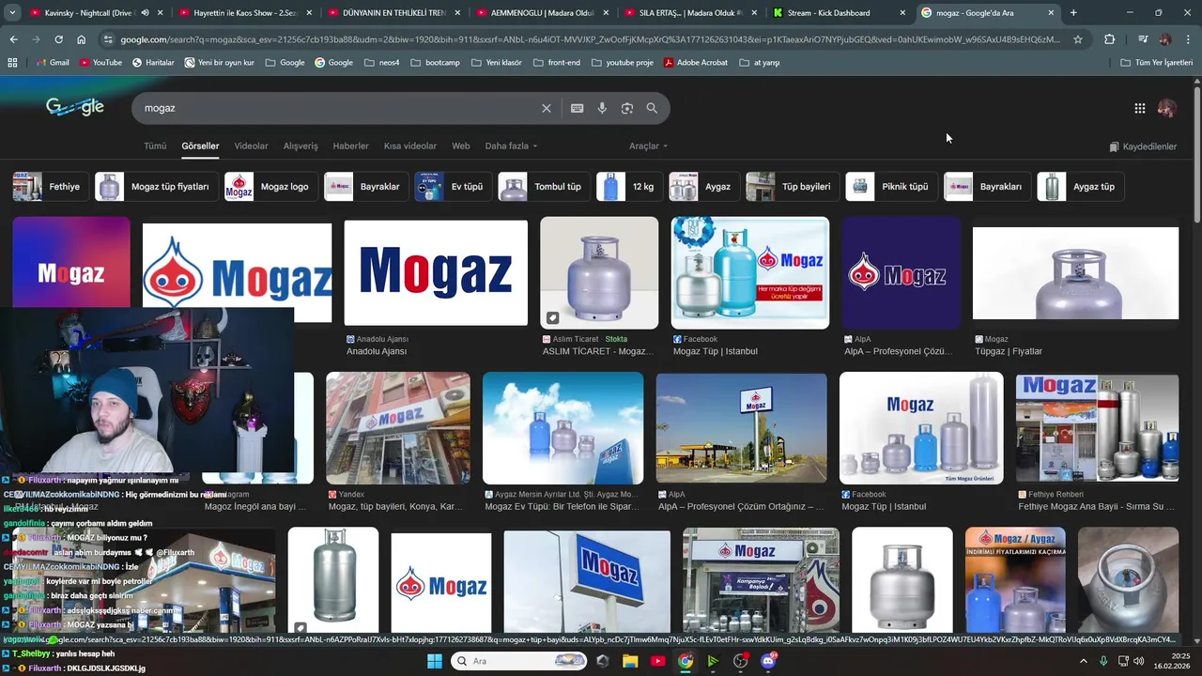Open the youtube proje bookmark folder
Image resolution: width=1202 pixels, height=676 pixels.
622,62
